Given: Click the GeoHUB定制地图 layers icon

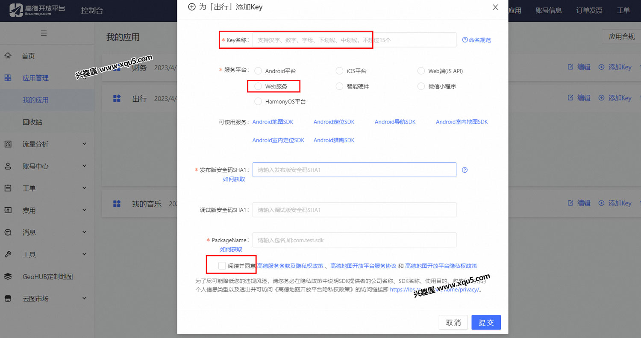Looking at the screenshot, I should pyautogui.click(x=8, y=276).
